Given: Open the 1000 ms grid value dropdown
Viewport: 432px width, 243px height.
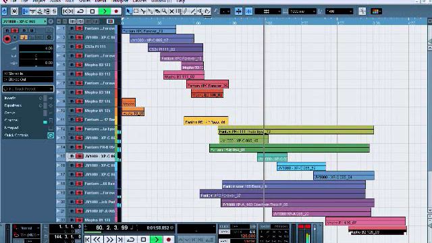Looking at the screenshot, I should click(x=302, y=11).
